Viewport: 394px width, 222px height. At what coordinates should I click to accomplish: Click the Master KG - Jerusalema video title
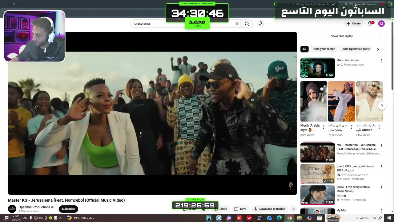[x=66, y=200]
